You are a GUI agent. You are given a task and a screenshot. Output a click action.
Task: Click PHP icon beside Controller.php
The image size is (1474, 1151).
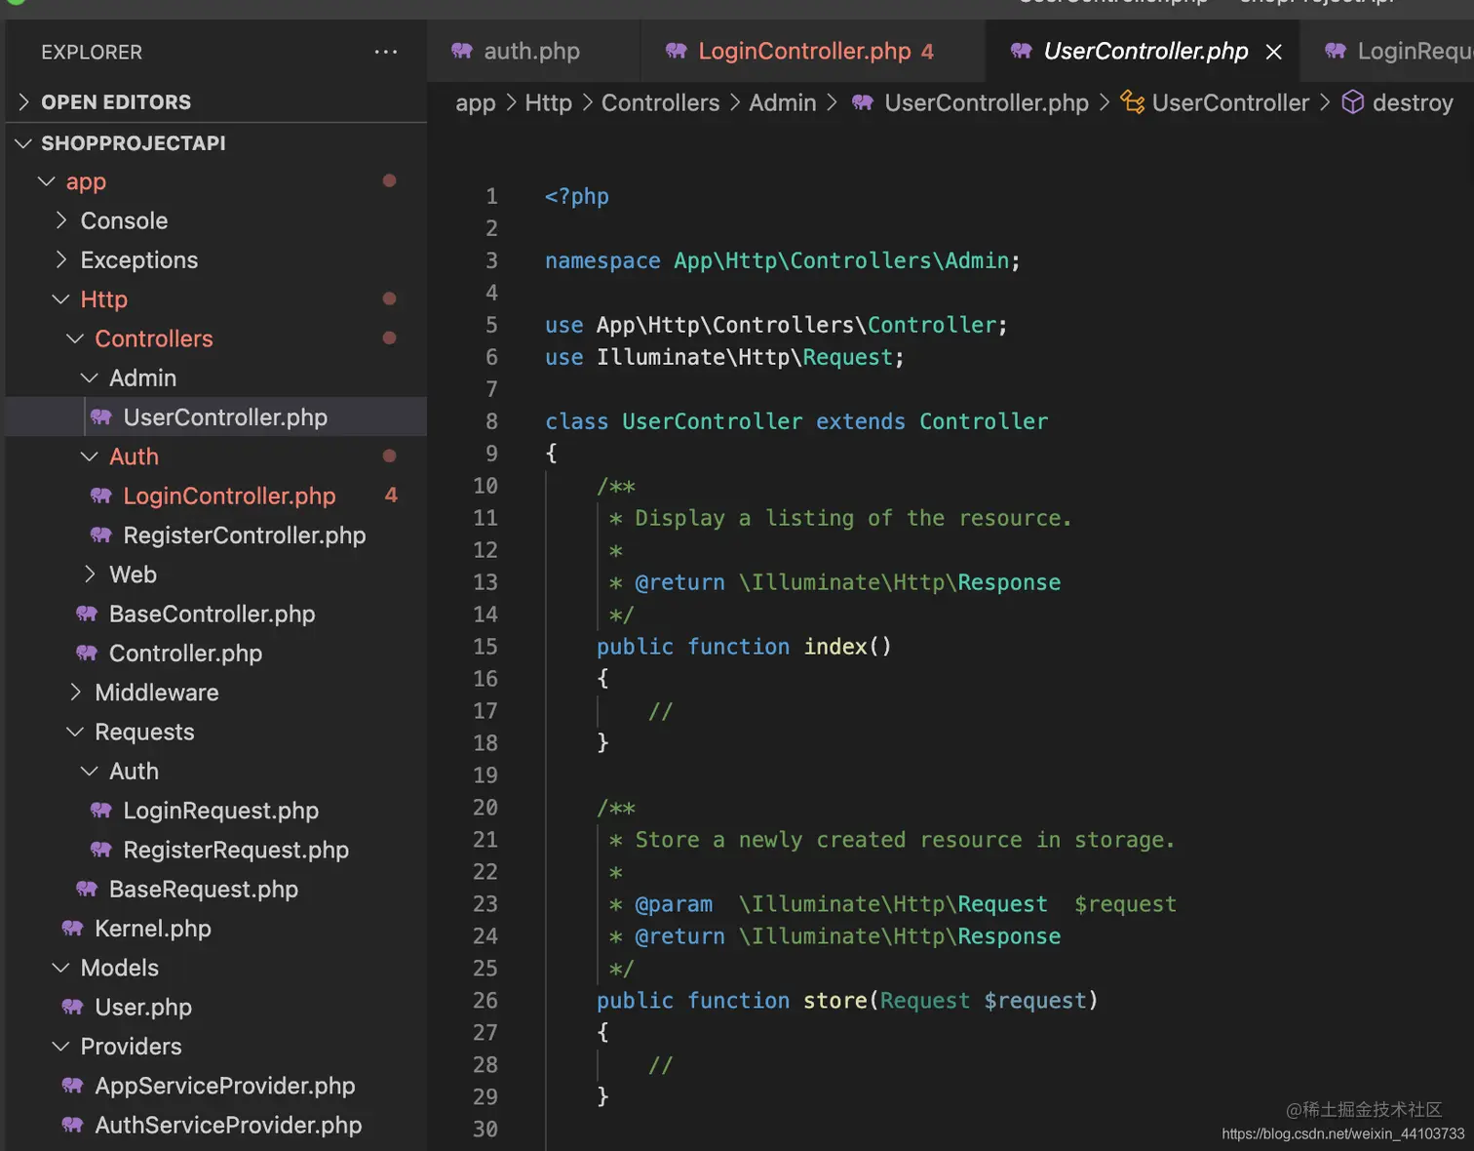[87, 653]
